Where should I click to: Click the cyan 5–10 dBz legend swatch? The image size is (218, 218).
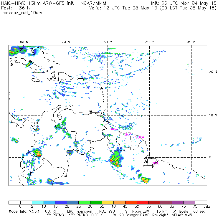[38, 202]
